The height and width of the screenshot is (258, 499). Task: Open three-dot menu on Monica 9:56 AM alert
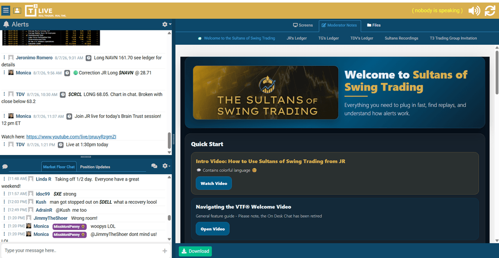(4, 73)
